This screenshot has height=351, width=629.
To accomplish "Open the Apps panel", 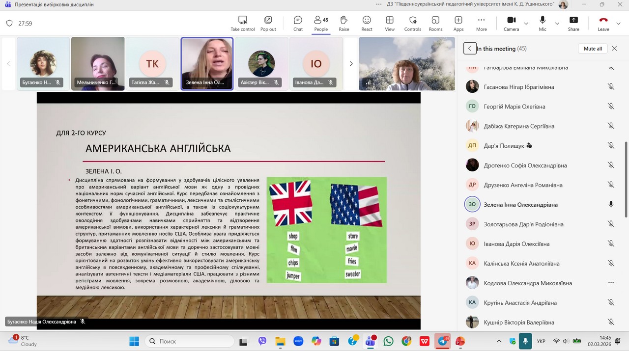I will [x=458, y=23].
